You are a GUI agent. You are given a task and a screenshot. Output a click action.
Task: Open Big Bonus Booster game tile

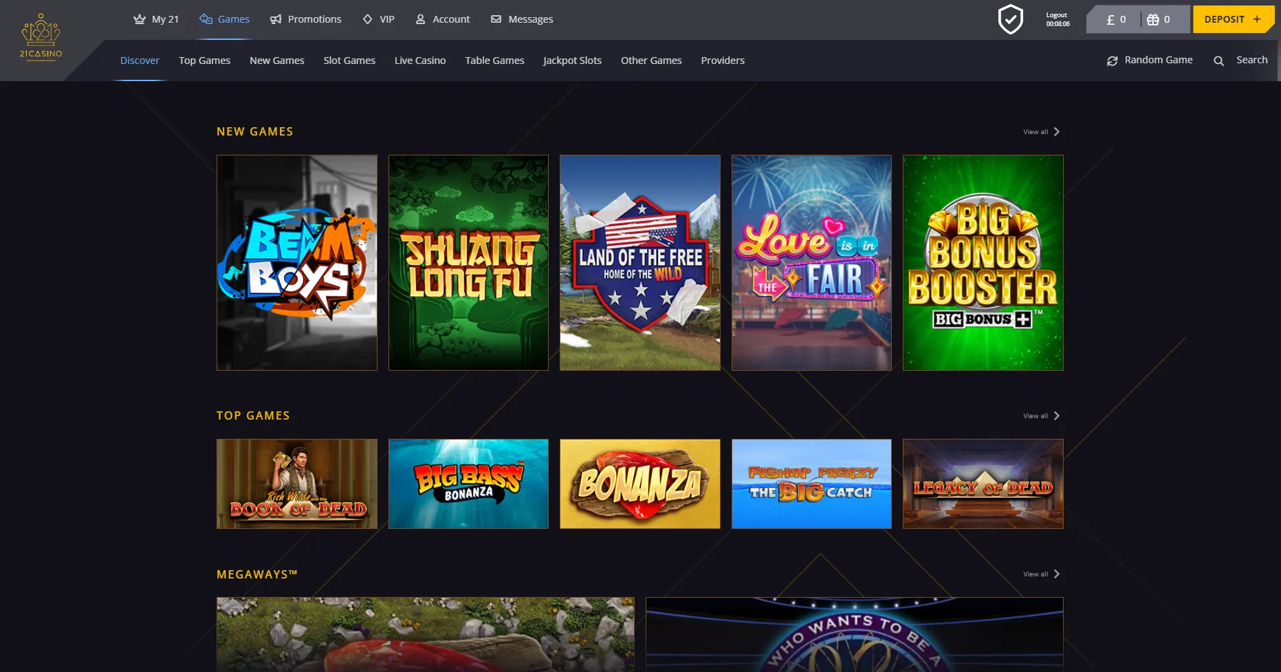click(x=983, y=263)
